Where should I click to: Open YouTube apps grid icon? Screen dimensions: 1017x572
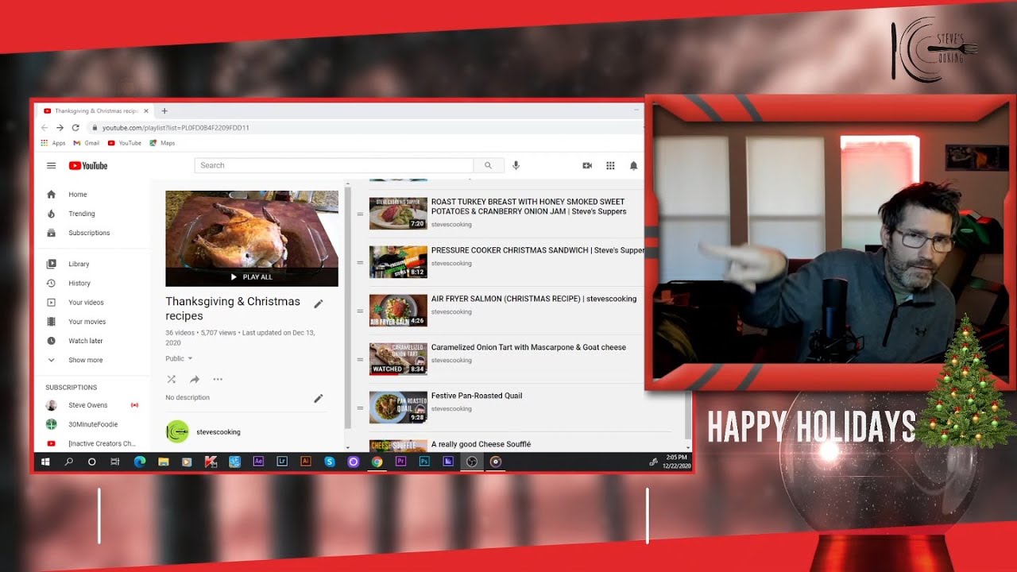pyautogui.click(x=610, y=165)
